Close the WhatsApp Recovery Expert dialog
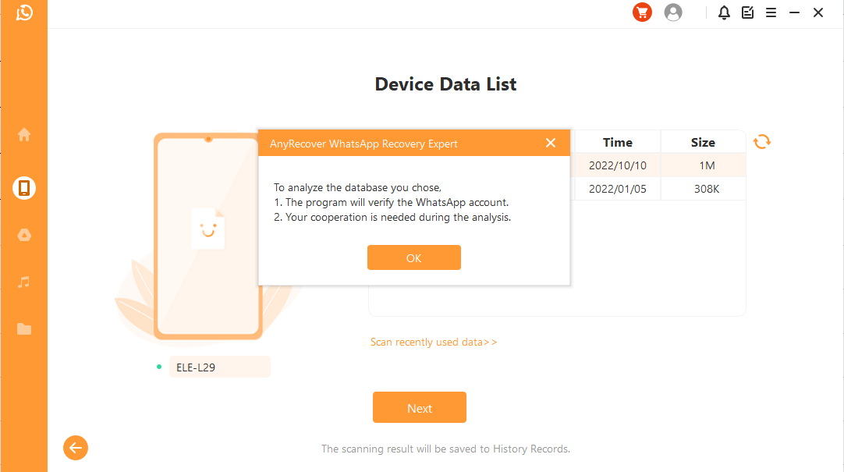Image resolution: width=844 pixels, height=472 pixels. 551,143
